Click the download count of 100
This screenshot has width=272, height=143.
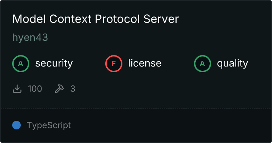(35, 89)
